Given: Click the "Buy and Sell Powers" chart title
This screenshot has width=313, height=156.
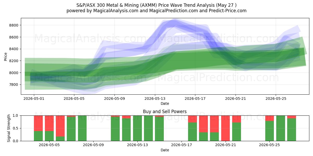Looking at the screenshot, I should point(165,112).
